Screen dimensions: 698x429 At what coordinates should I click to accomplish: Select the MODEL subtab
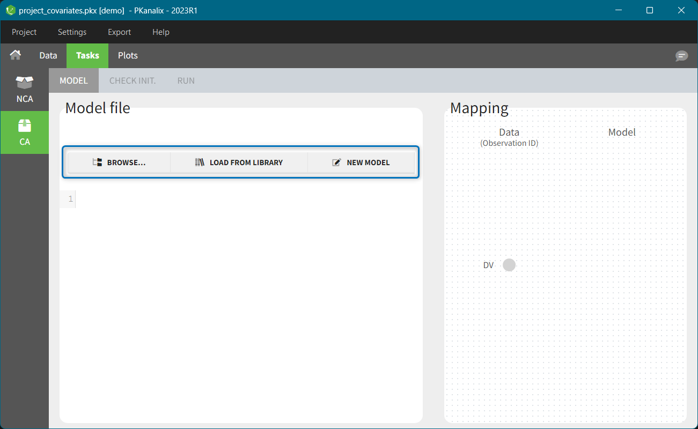tap(74, 81)
